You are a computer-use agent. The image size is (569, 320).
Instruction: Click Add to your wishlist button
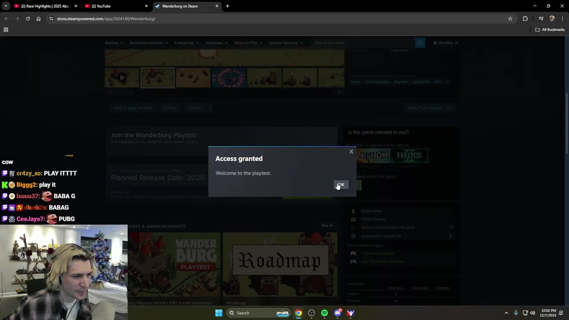coord(133,108)
